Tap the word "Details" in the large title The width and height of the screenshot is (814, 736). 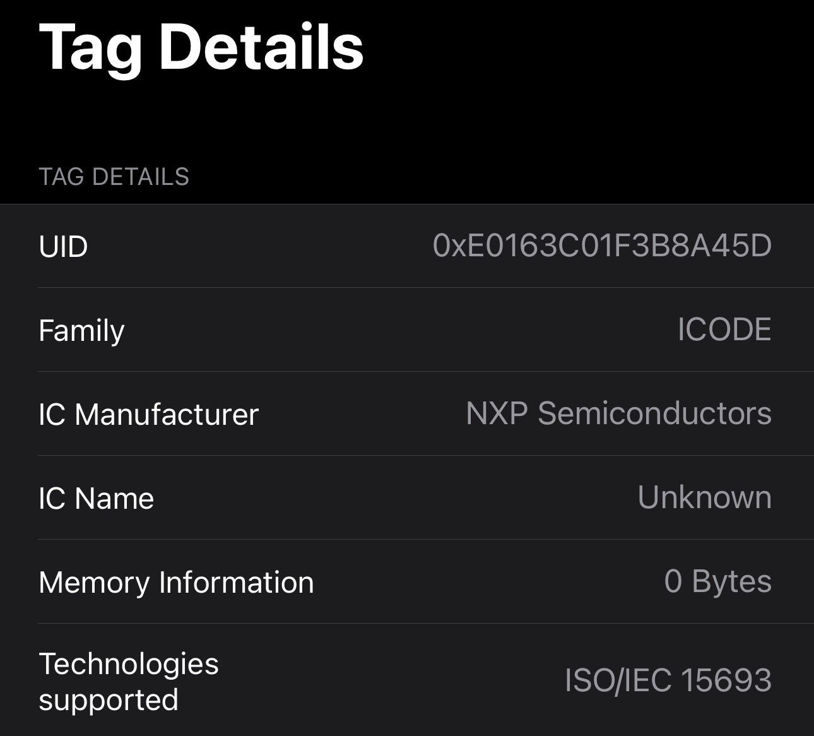(x=261, y=48)
